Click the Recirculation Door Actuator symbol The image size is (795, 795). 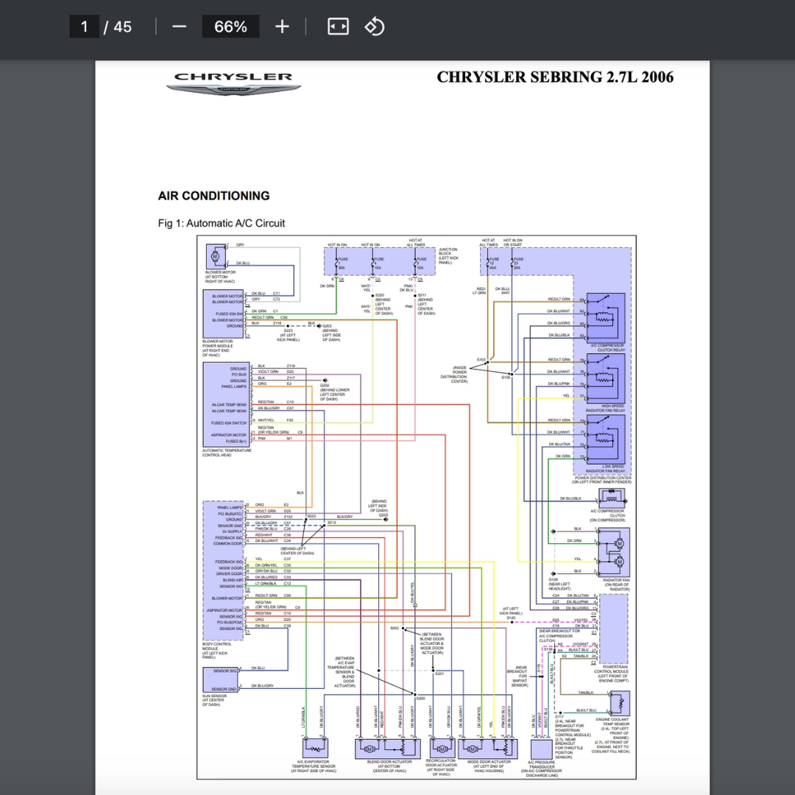(442, 749)
